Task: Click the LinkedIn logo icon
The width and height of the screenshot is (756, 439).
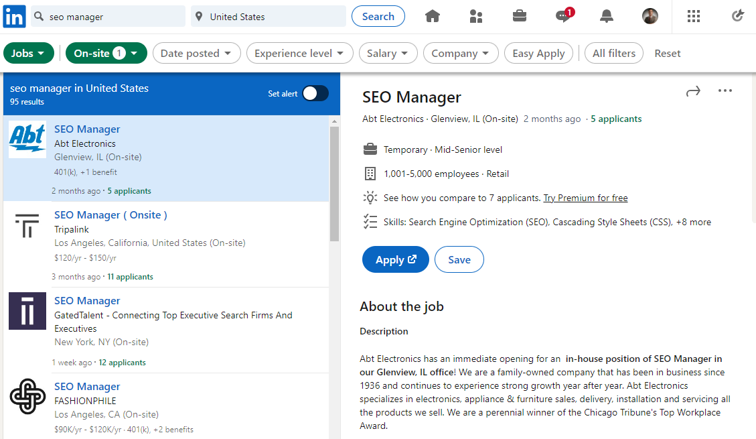Action: click(x=14, y=16)
